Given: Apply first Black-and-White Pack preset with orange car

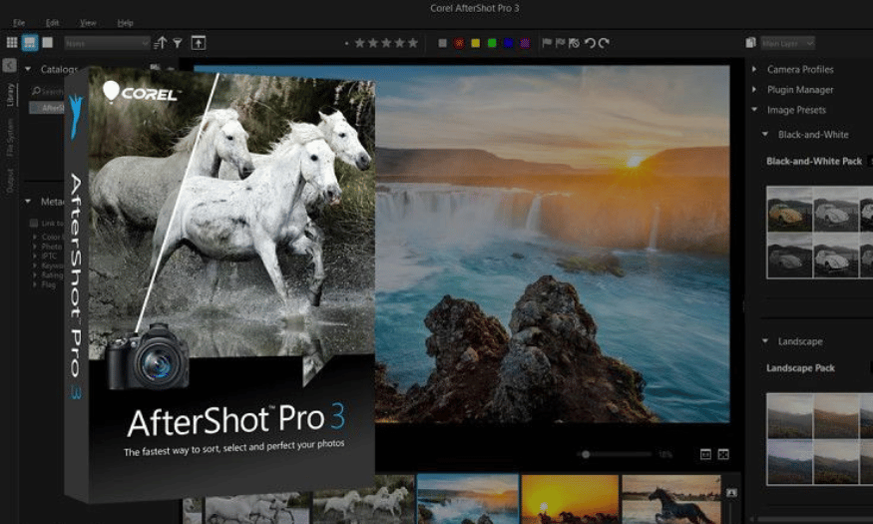Looking at the screenshot, I should pos(789,210).
